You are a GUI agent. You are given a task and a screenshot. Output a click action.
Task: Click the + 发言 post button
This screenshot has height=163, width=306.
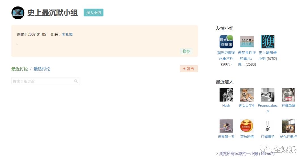(x=189, y=69)
